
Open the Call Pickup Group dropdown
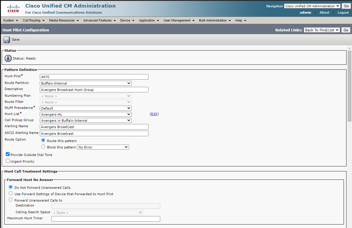(x=86, y=121)
